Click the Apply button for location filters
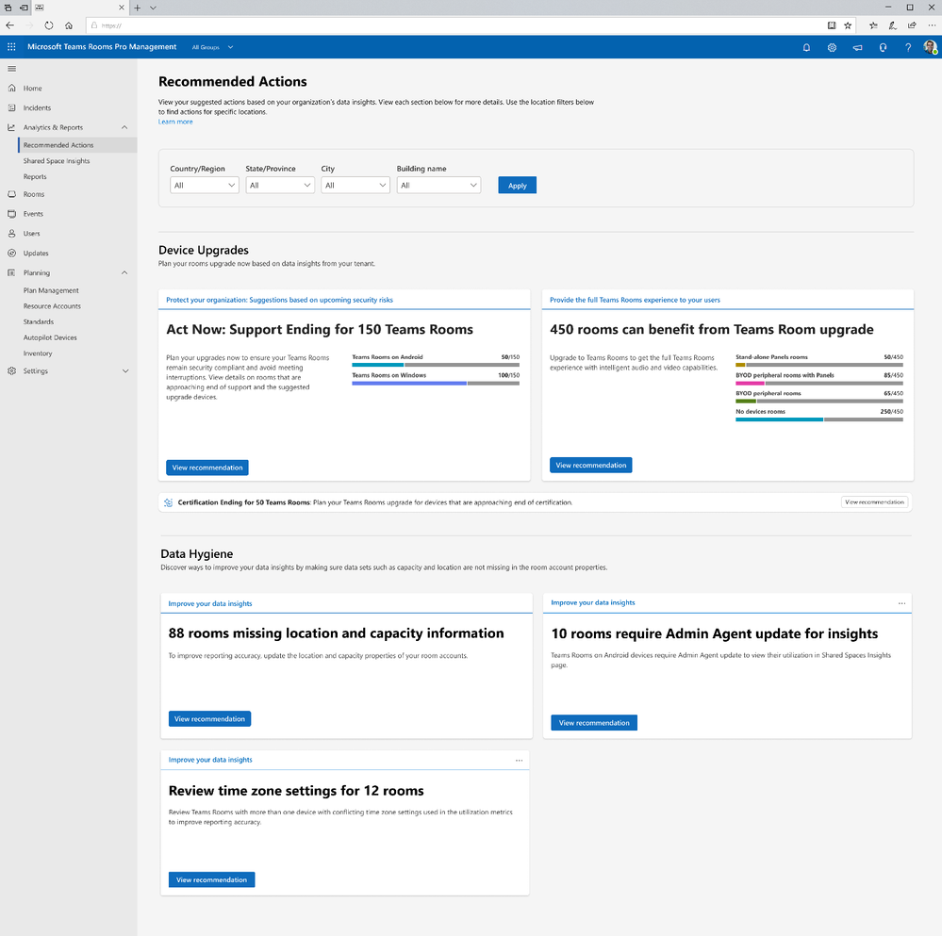Viewport: 942px width, 936px height. coord(517,185)
